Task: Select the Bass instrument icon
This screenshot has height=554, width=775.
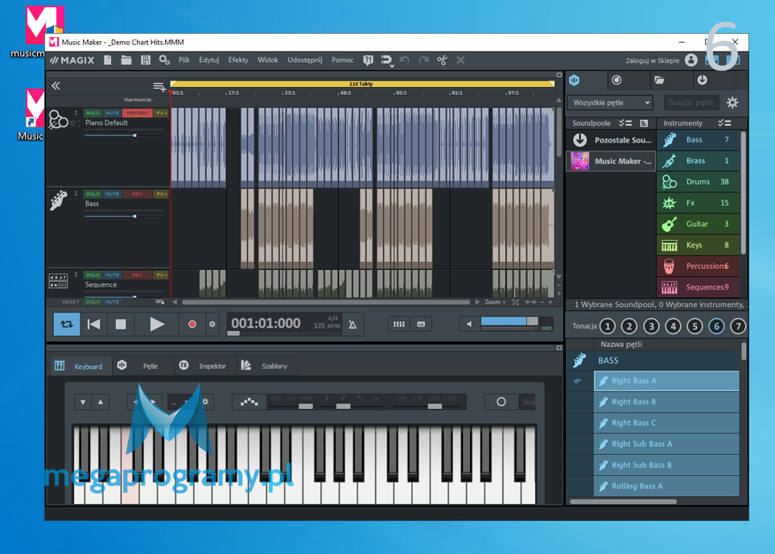Action: click(670, 140)
